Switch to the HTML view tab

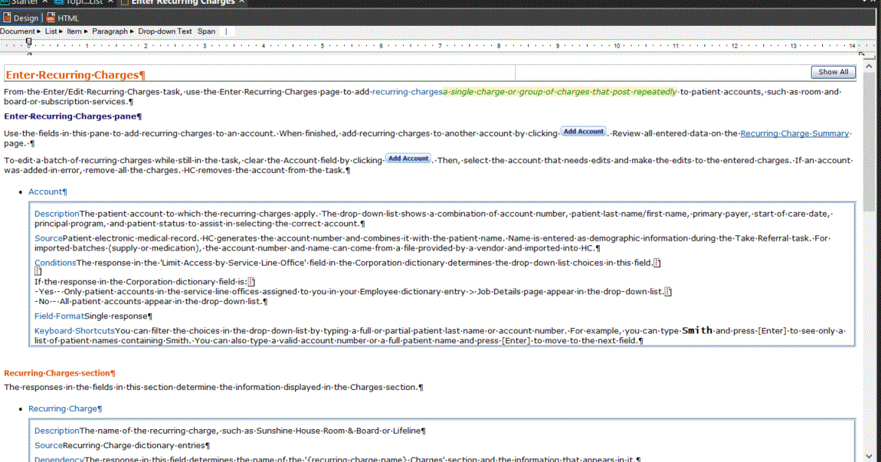[62, 18]
